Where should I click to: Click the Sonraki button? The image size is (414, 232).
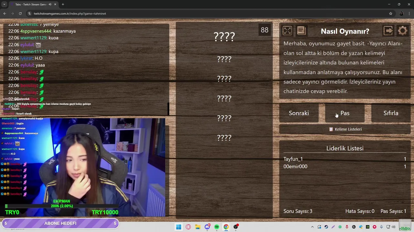[299, 113]
